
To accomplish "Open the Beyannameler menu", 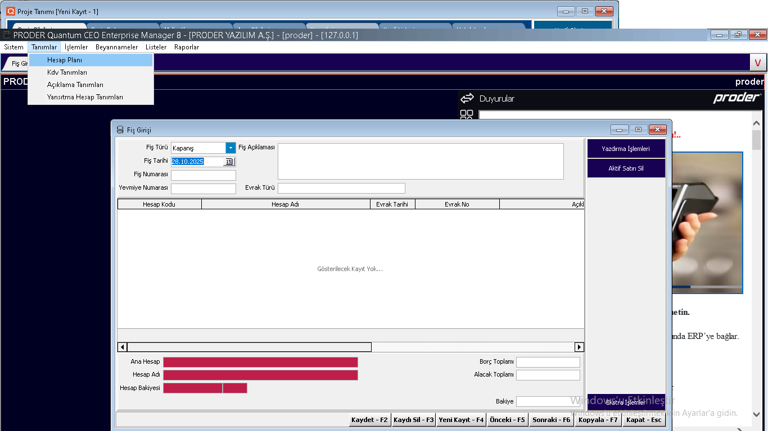I will 116,47.
